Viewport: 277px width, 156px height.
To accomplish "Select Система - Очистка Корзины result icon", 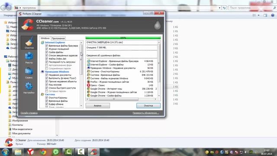I will 88,71.
